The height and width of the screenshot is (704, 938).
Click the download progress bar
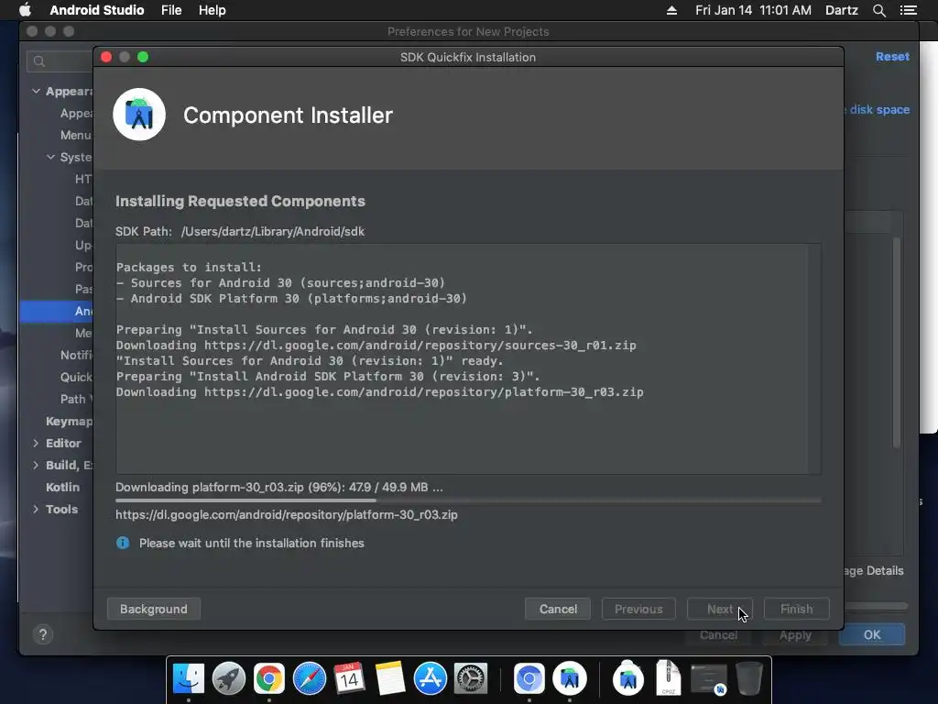(x=468, y=500)
